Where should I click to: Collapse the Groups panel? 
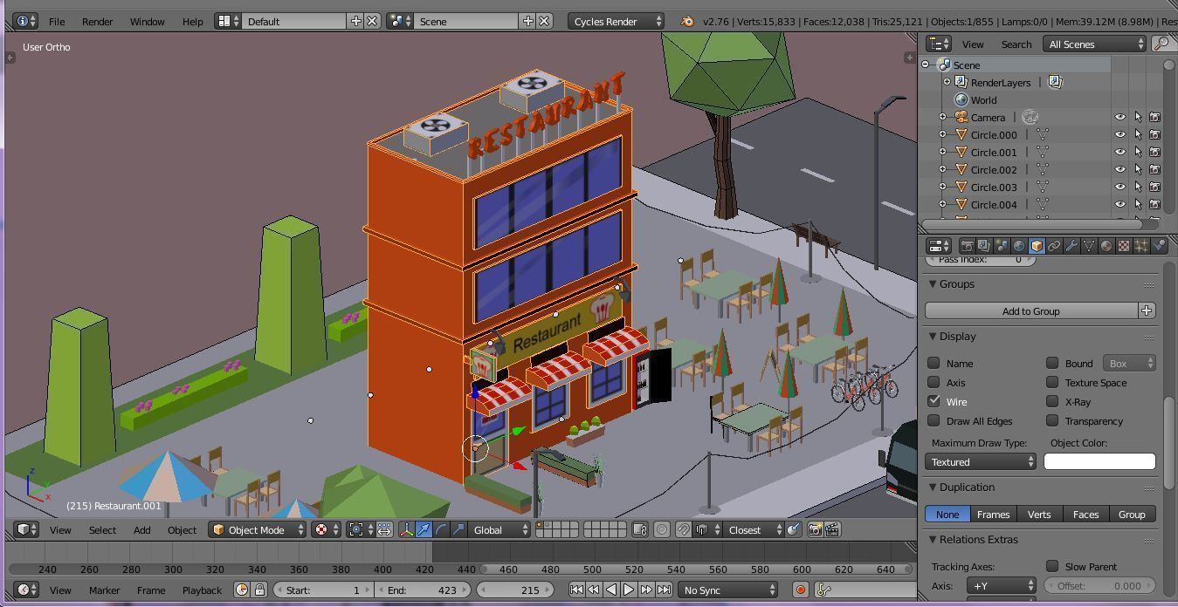click(x=933, y=283)
